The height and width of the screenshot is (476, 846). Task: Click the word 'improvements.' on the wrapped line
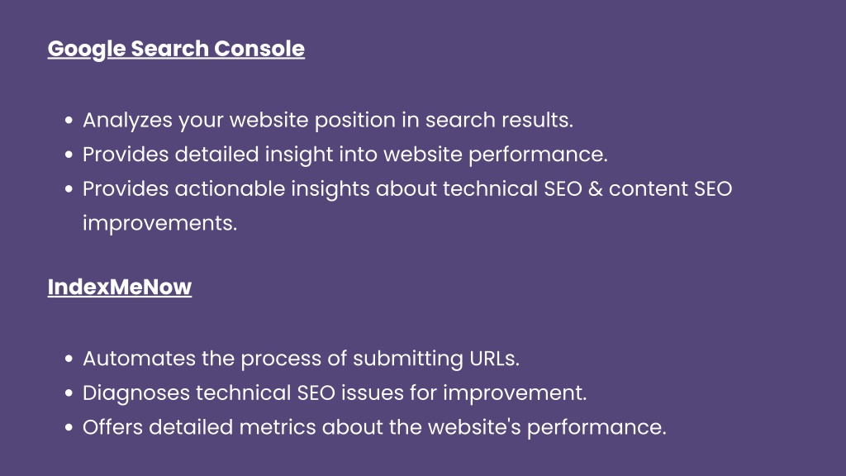click(x=159, y=223)
